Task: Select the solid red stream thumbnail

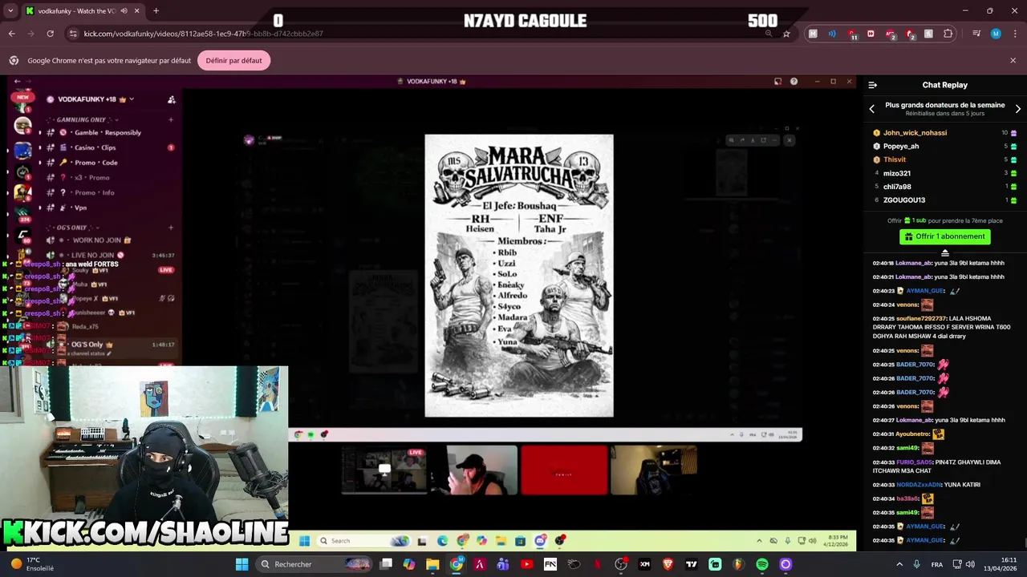Action: tap(564, 470)
